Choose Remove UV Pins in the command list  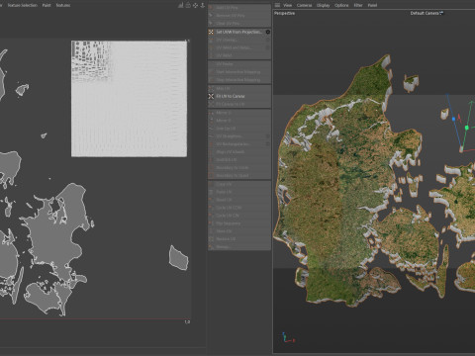point(239,16)
